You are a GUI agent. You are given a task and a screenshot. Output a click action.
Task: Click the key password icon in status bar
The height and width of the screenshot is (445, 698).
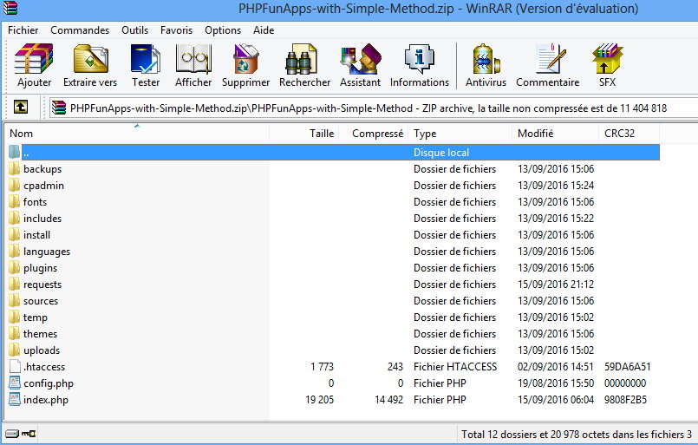click(x=29, y=434)
